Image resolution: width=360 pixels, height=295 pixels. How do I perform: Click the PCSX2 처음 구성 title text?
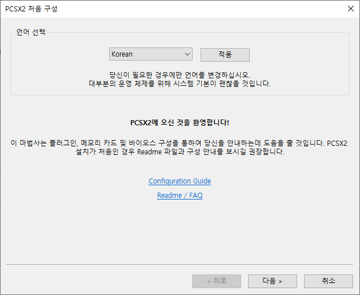tap(31, 9)
